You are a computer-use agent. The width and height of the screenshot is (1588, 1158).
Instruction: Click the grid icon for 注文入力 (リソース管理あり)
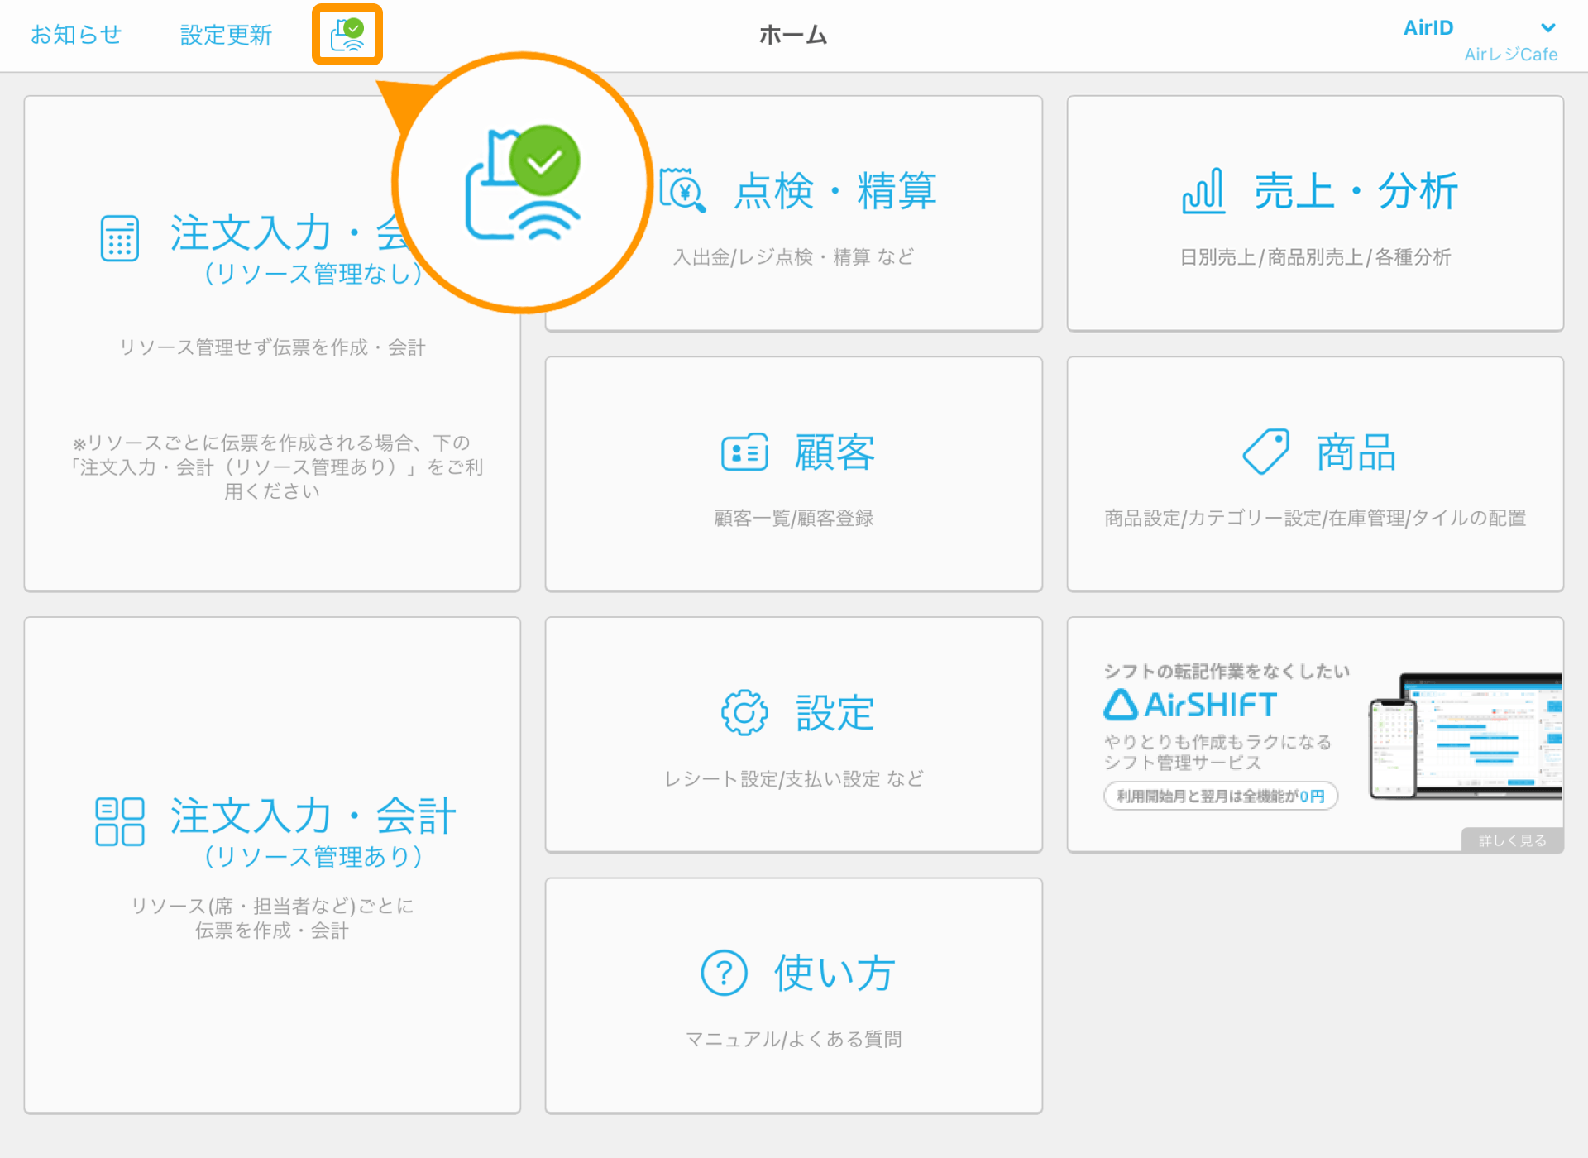pos(120,821)
